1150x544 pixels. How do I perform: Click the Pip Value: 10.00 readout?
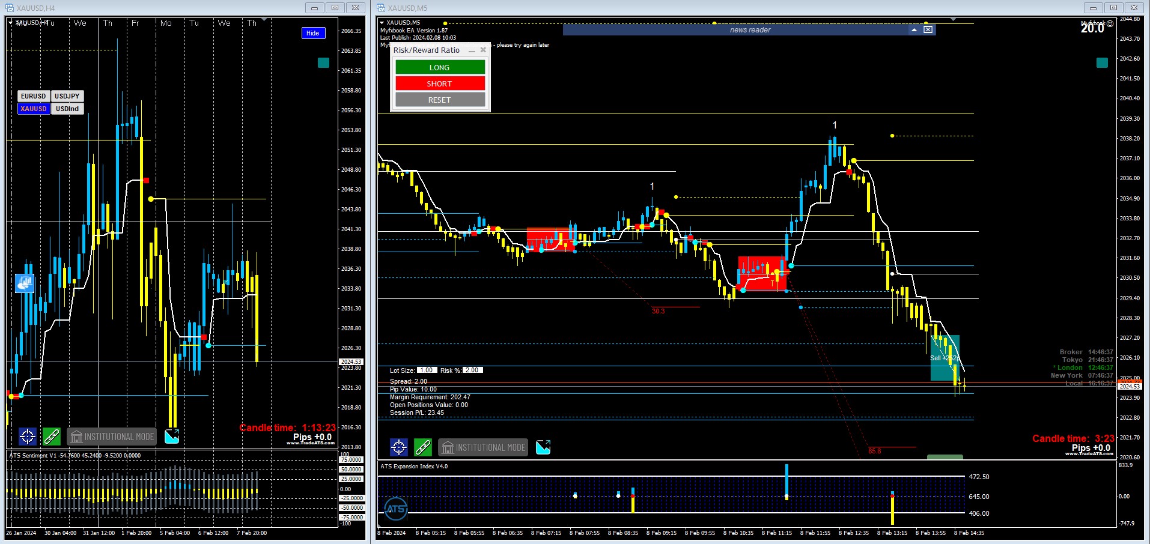pos(413,389)
